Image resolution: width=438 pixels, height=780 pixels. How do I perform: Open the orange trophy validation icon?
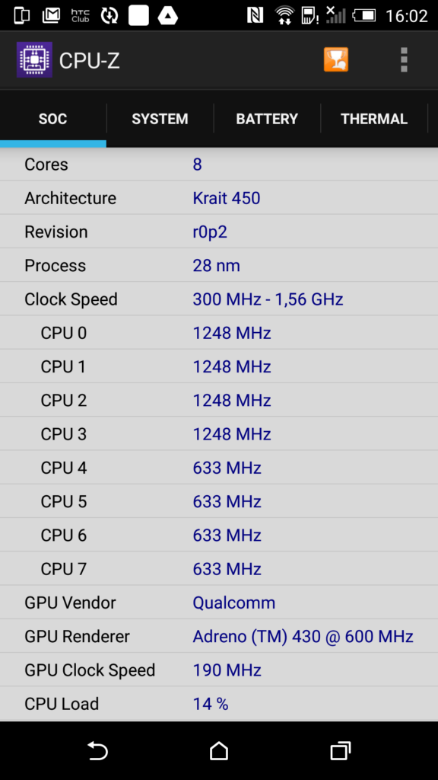[336, 59]
